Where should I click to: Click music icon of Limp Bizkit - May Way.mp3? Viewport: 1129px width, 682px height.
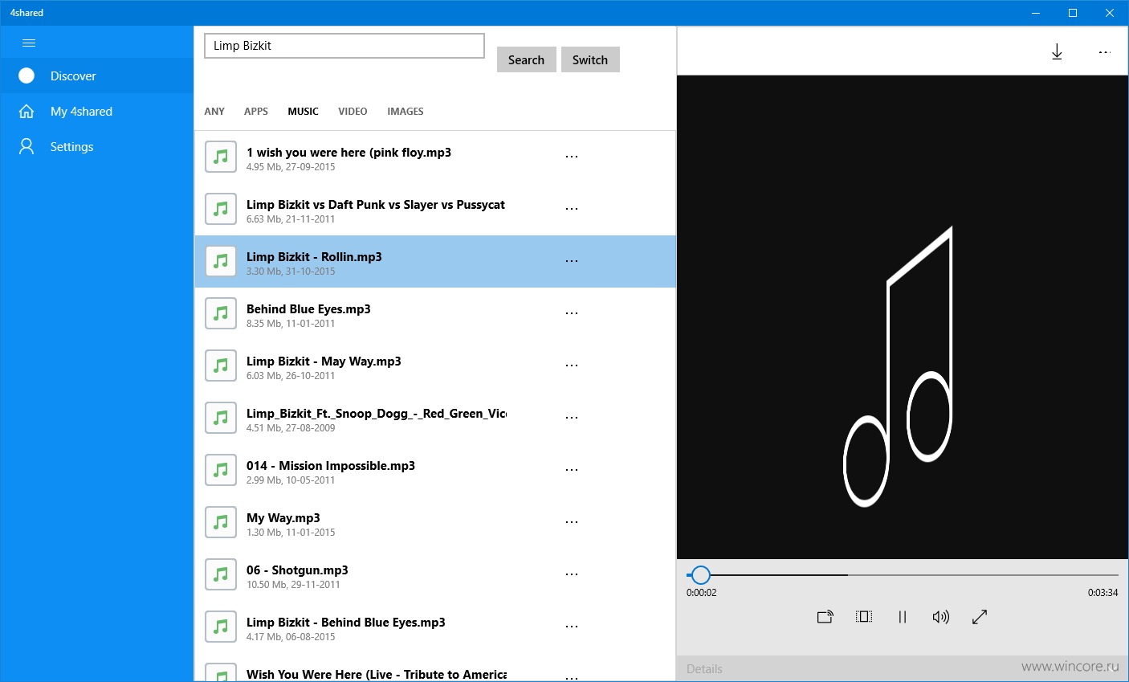(x=221, y=366)
